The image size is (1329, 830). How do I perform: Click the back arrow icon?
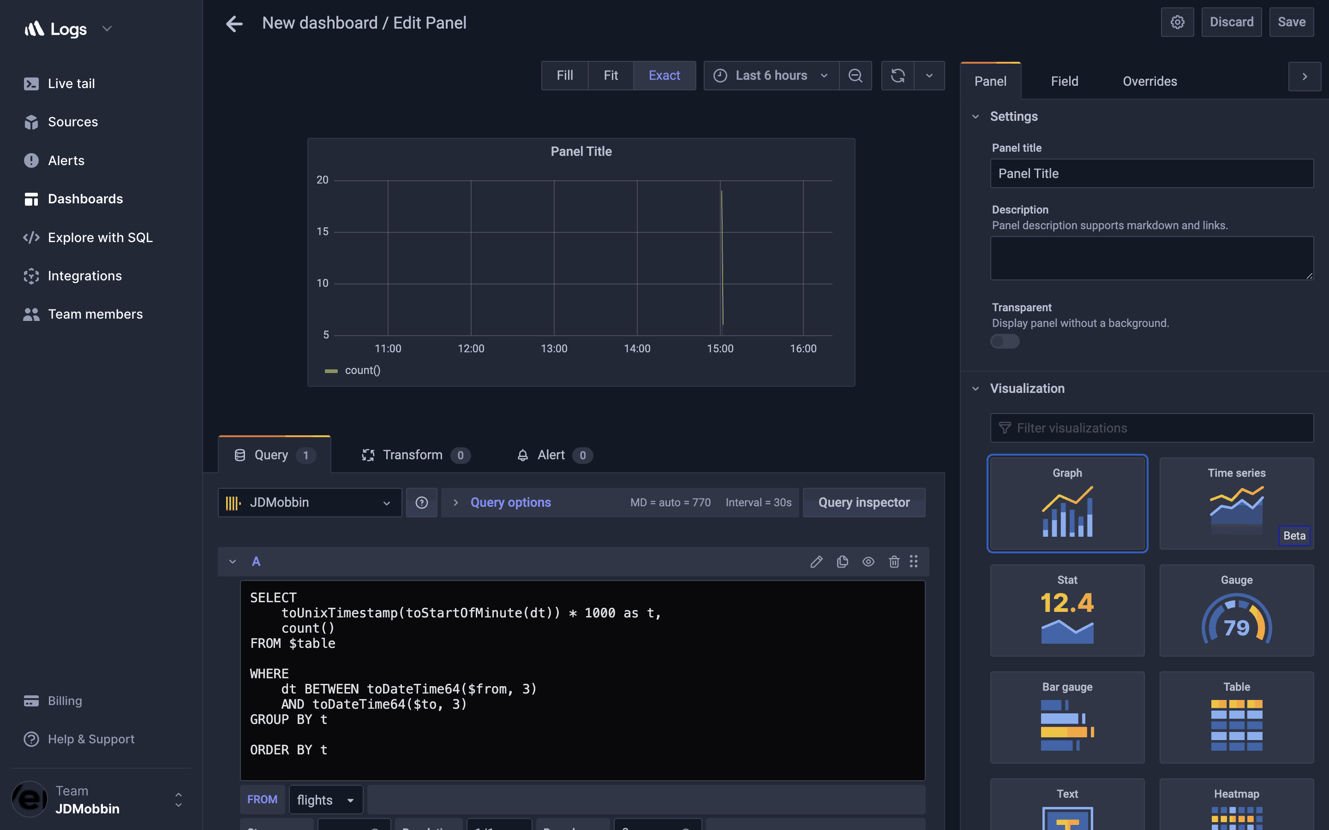click(x=234, y=23)
